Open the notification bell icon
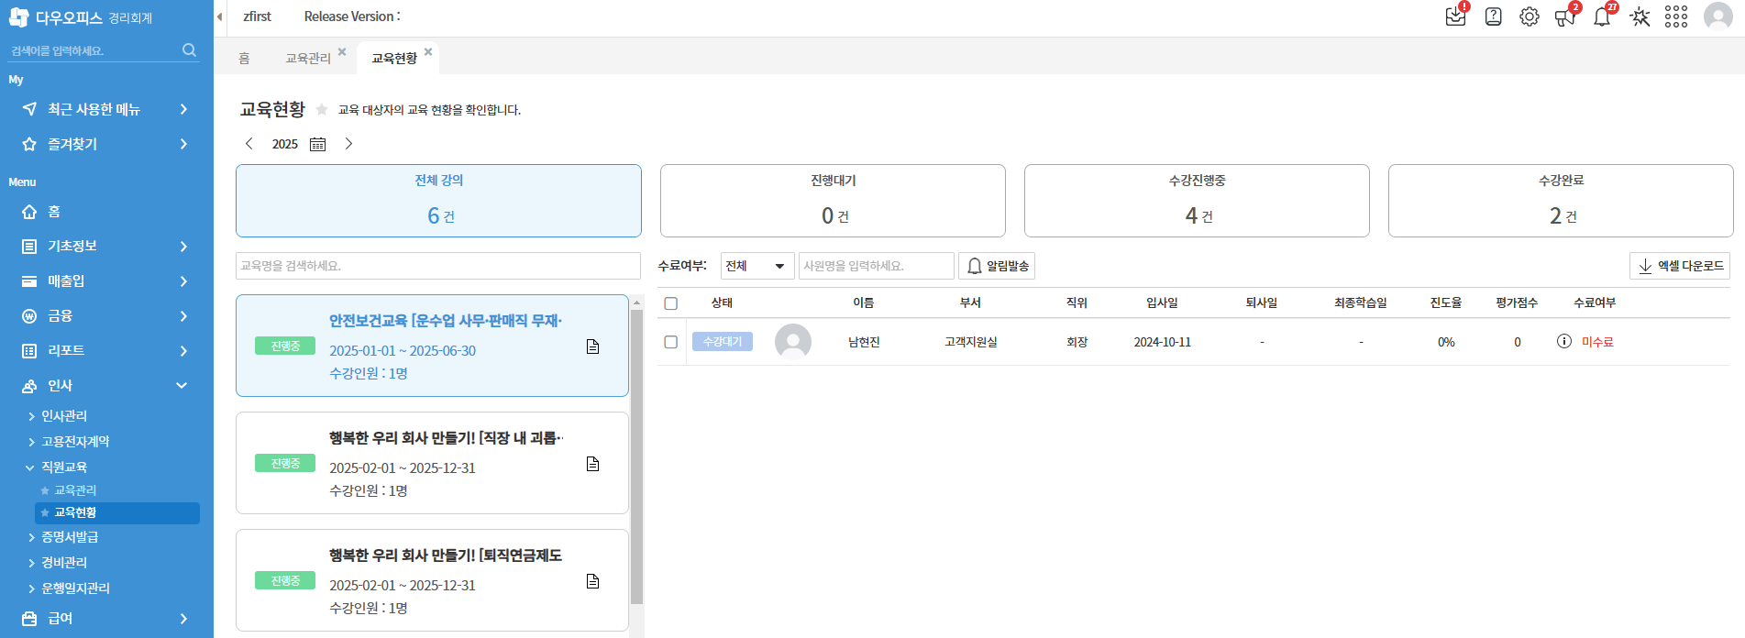Screen dimensions: 1745x638 coord(1602,16)
